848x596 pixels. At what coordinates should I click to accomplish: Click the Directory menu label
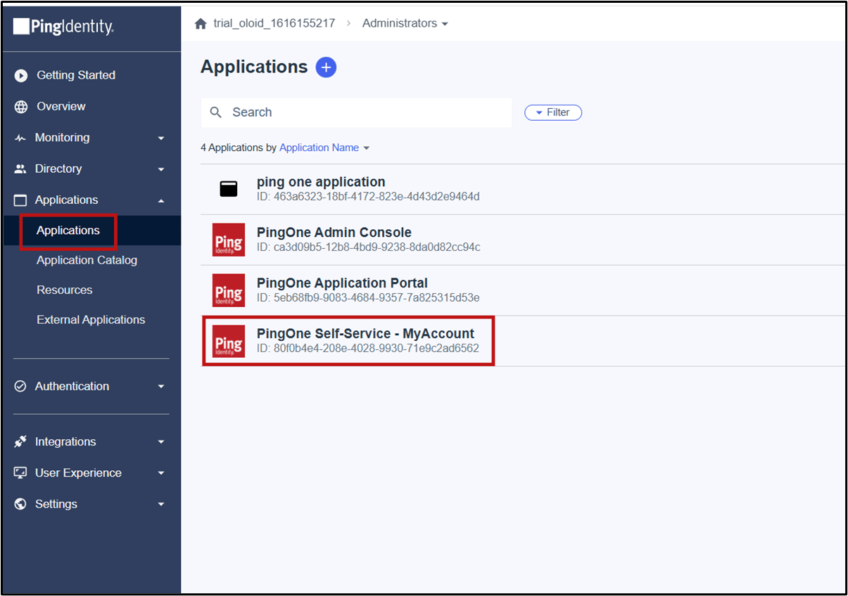[x=58, y=169]
